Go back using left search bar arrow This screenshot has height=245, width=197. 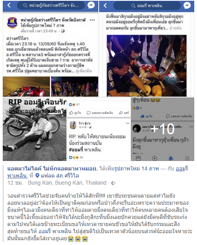point(9,5)
